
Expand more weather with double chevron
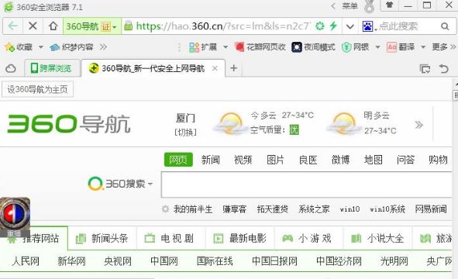click(418, 125)
